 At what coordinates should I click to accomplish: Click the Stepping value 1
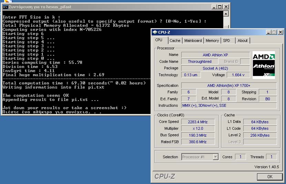[268, 92]
